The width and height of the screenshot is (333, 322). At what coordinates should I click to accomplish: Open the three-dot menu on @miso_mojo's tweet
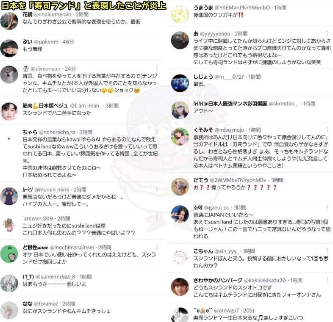point(327,129)
